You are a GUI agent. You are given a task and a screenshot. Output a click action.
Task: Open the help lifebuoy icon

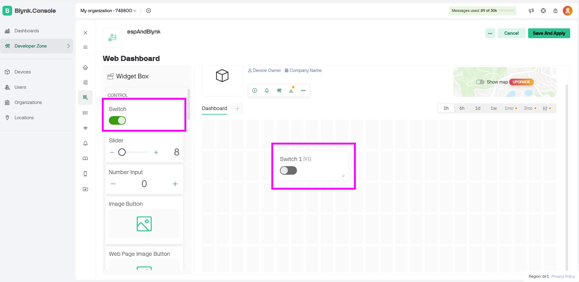click(543, 11)
